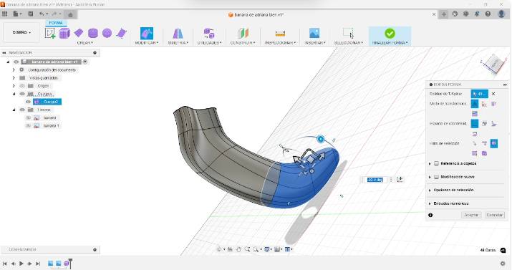Click the Construct plane icon
This screenshot has height=270, width=512.
tap(243, 33)
